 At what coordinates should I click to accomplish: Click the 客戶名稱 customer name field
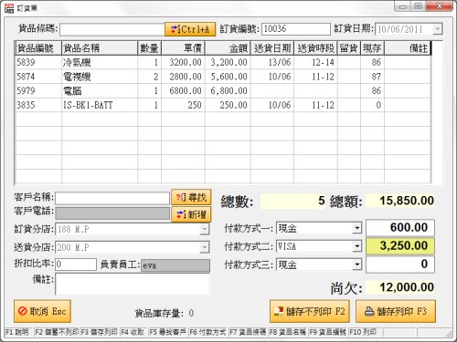112,198
